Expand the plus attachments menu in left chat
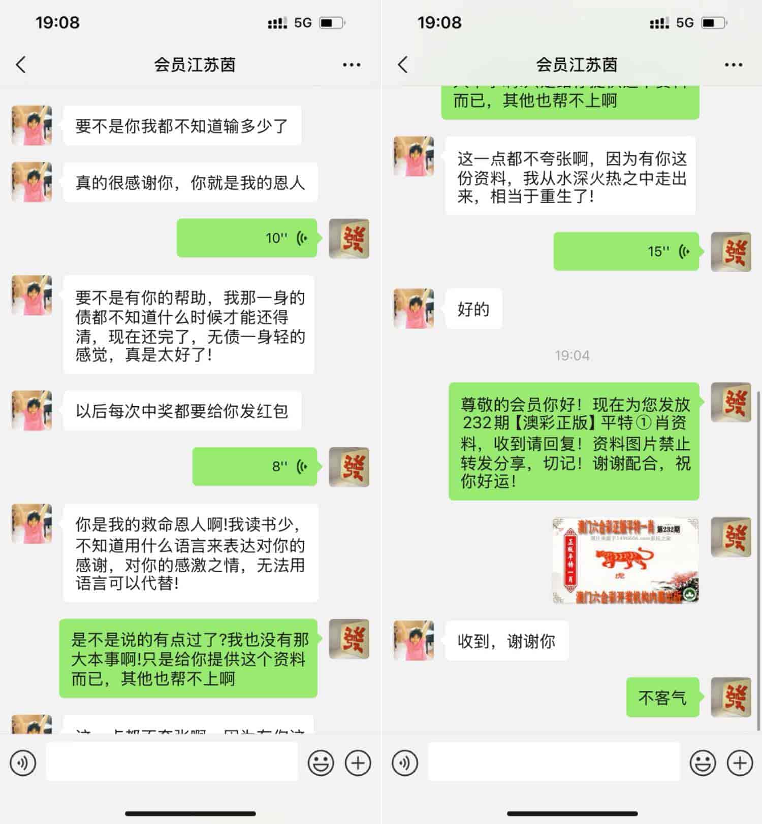This screenshot has width=762, height=824. click(x=358, y=763)
